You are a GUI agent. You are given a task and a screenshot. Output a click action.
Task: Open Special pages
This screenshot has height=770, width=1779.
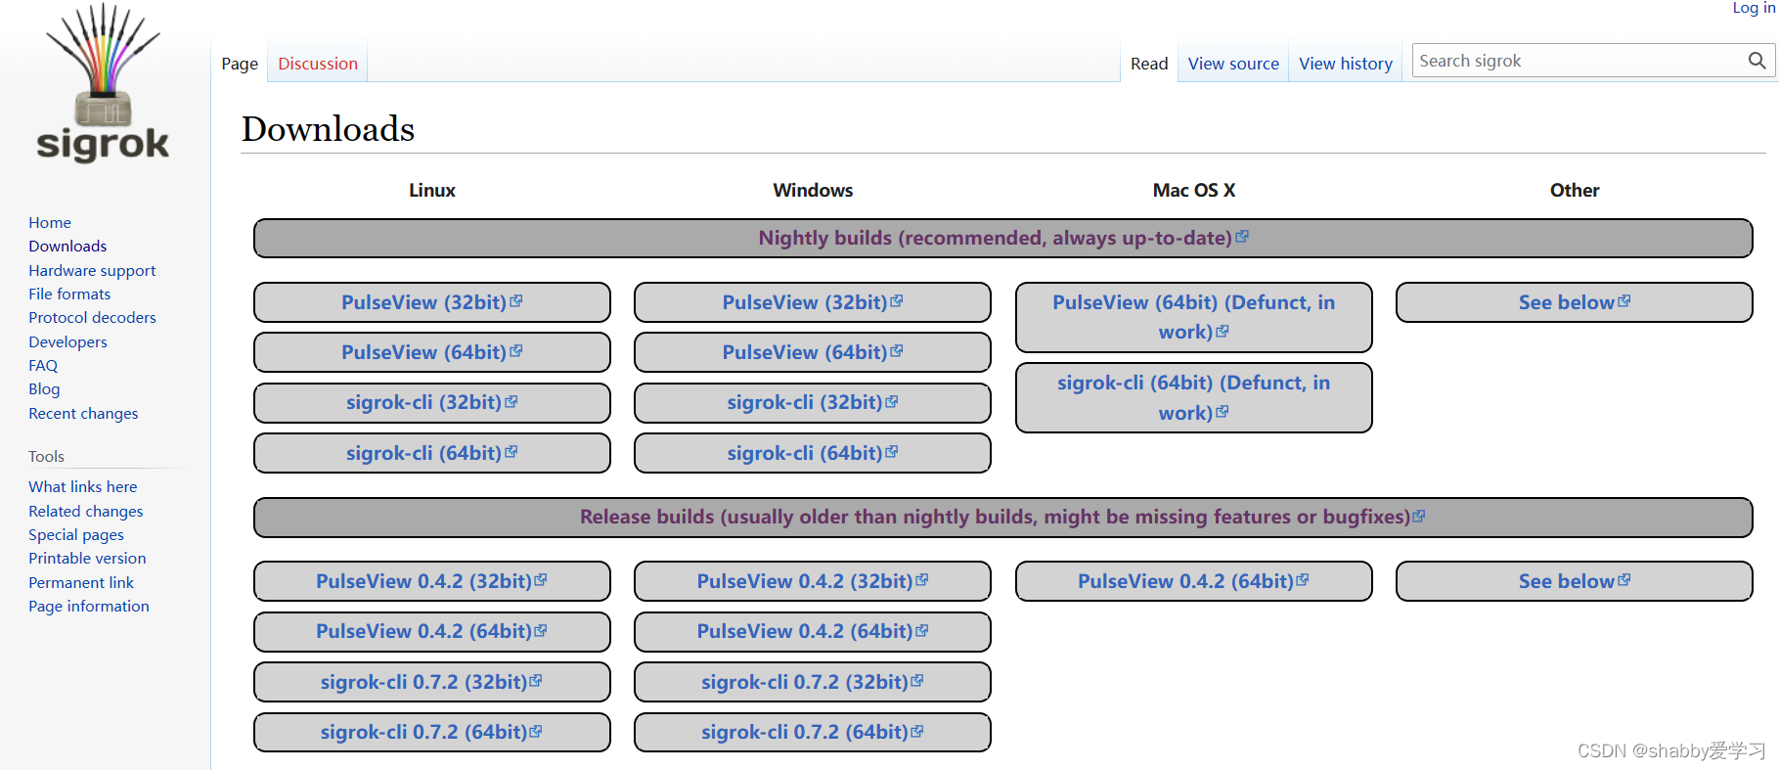click(x=76, y=535)
